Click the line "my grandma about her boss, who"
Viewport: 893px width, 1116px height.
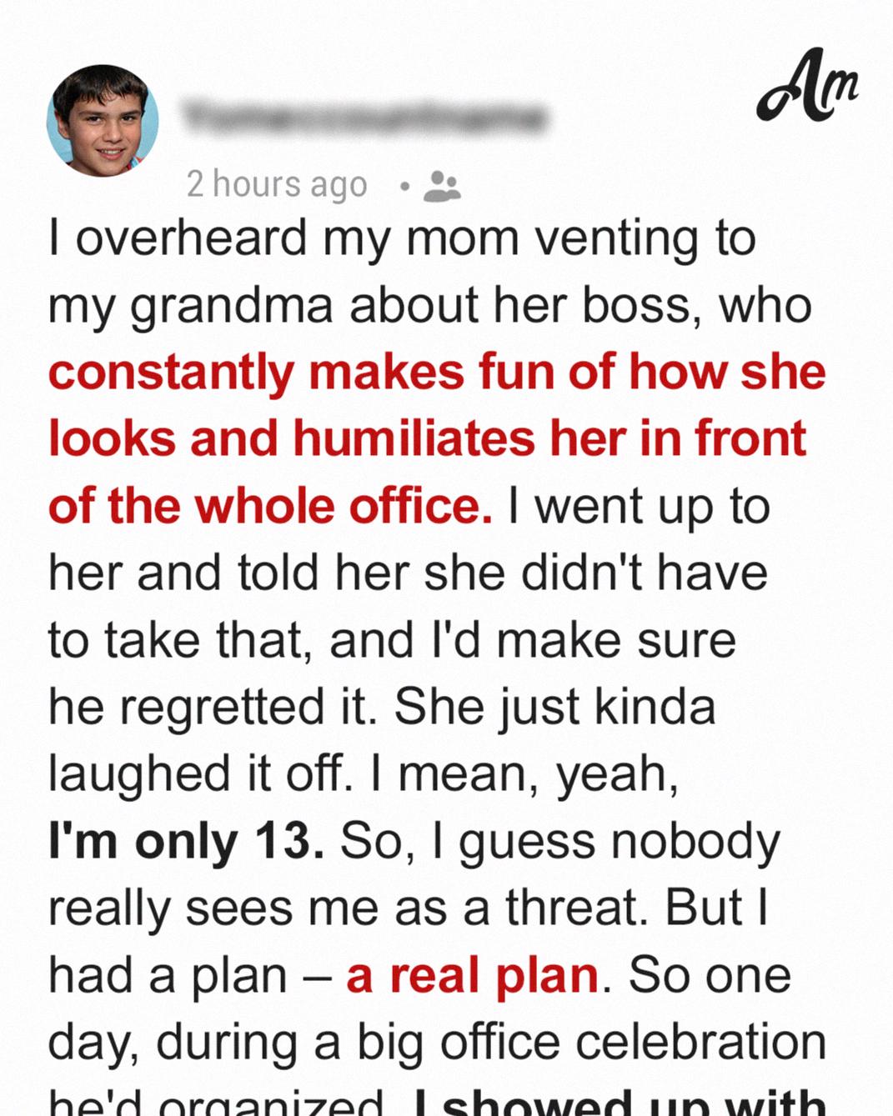430,305
